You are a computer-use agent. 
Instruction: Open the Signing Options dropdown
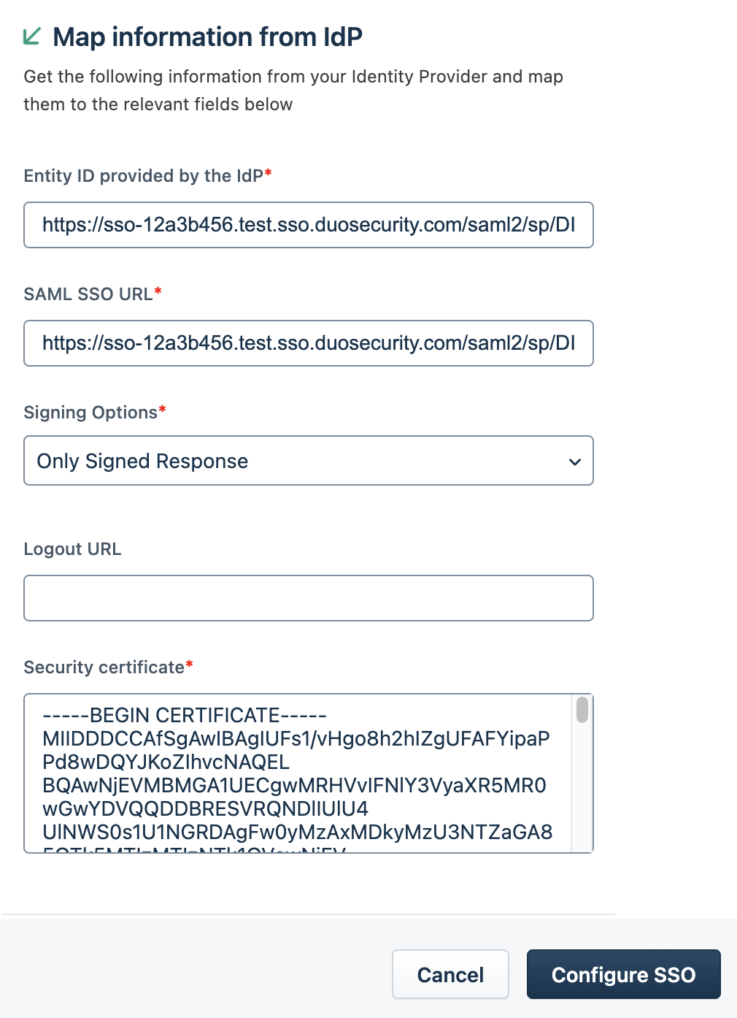pyautogui.click(x=308, y=461)
